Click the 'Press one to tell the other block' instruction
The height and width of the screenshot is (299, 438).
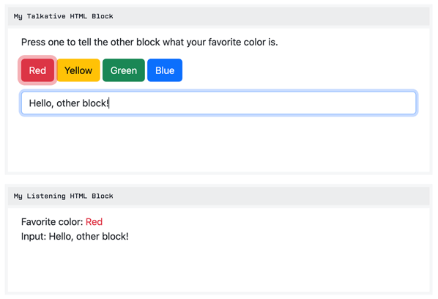tap(149, 43)
